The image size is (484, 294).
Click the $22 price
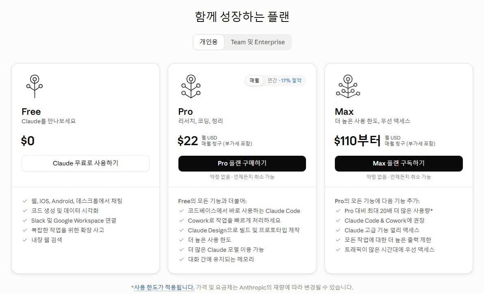(x=188, y=141)
